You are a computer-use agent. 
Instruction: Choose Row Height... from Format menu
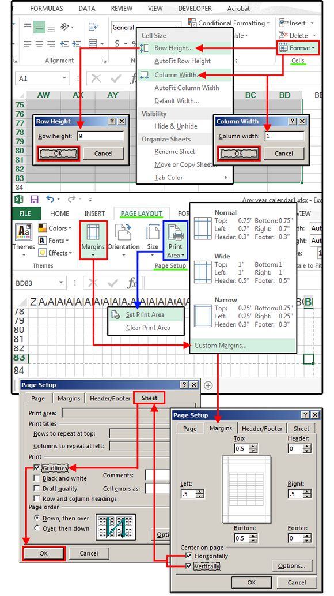point(185,48)
